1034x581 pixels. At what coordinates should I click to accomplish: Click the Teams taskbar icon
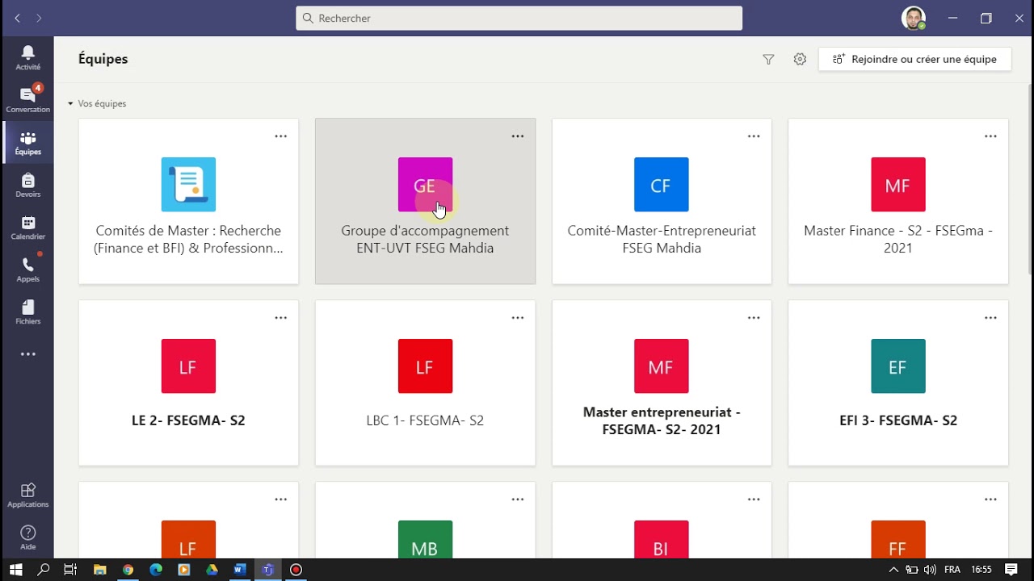pyautogui.click(x=267, y=570)
